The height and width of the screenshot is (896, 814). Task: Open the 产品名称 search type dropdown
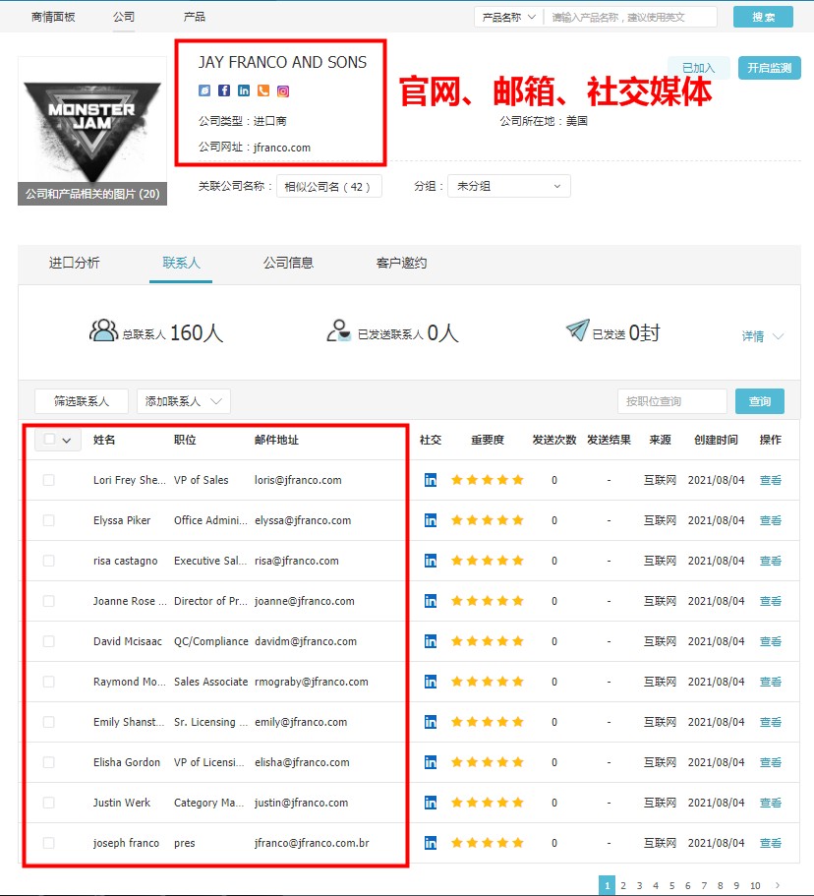point(508,17)
